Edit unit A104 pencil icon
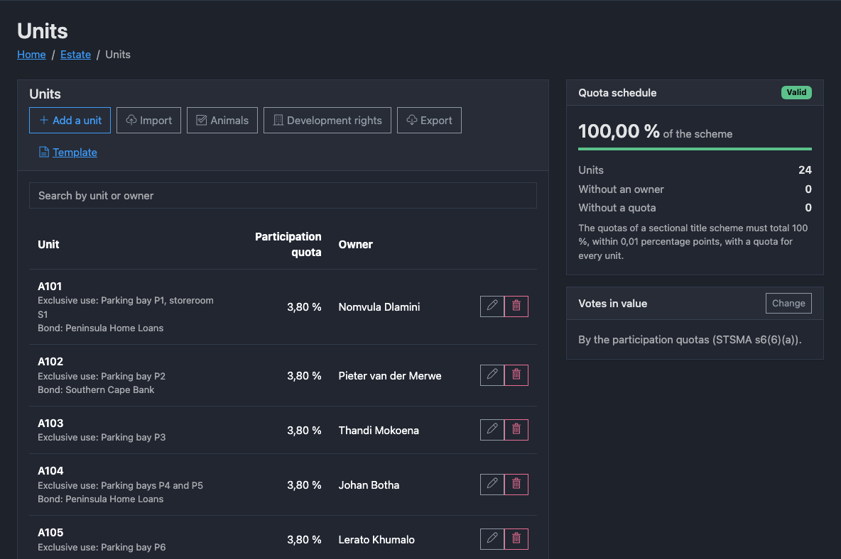 click(492, 485)
